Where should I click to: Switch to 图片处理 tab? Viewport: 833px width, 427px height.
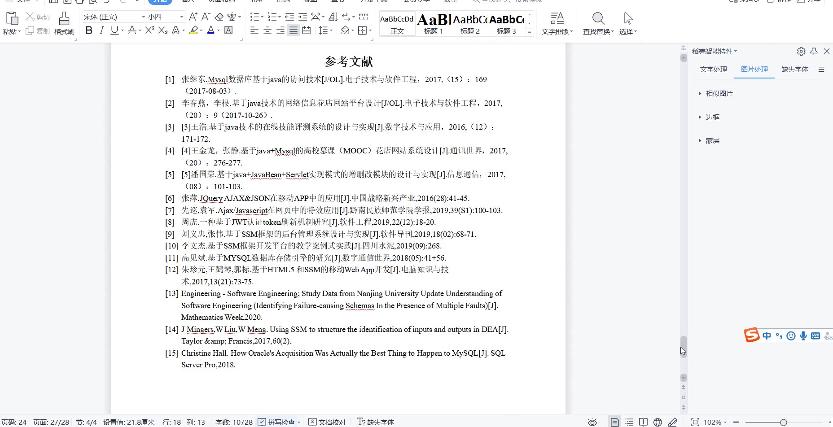(754, 69)
